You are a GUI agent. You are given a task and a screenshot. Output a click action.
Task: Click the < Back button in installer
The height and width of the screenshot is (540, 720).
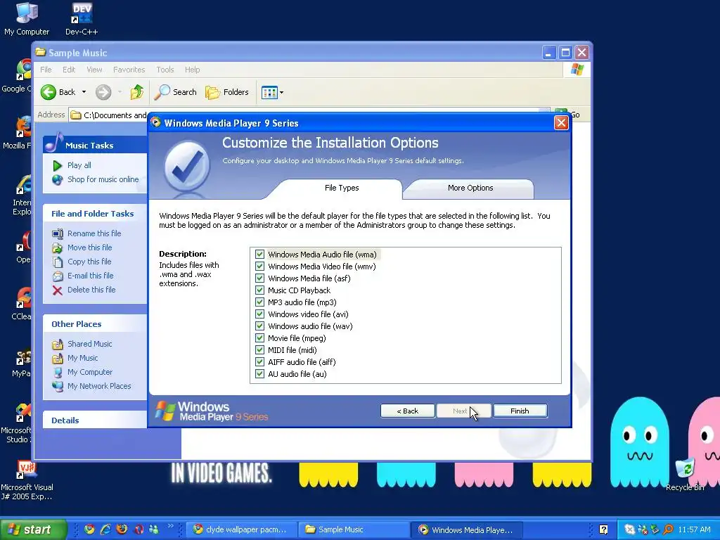click(408, 411)
